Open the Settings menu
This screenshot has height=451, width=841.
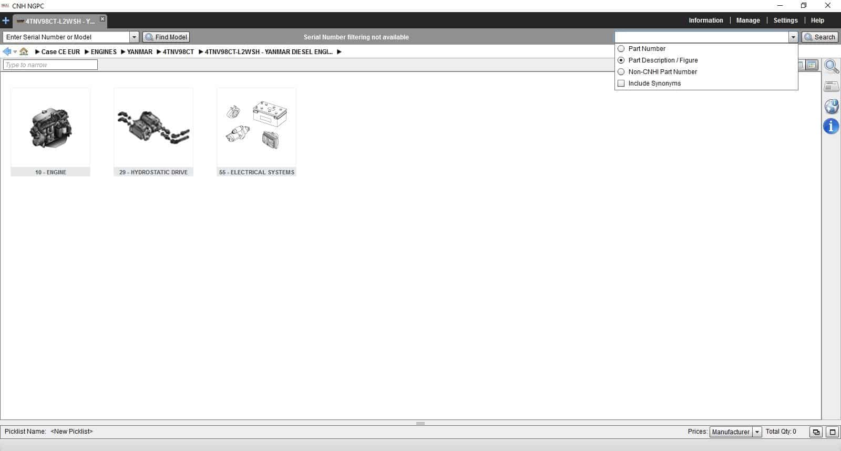785,20
